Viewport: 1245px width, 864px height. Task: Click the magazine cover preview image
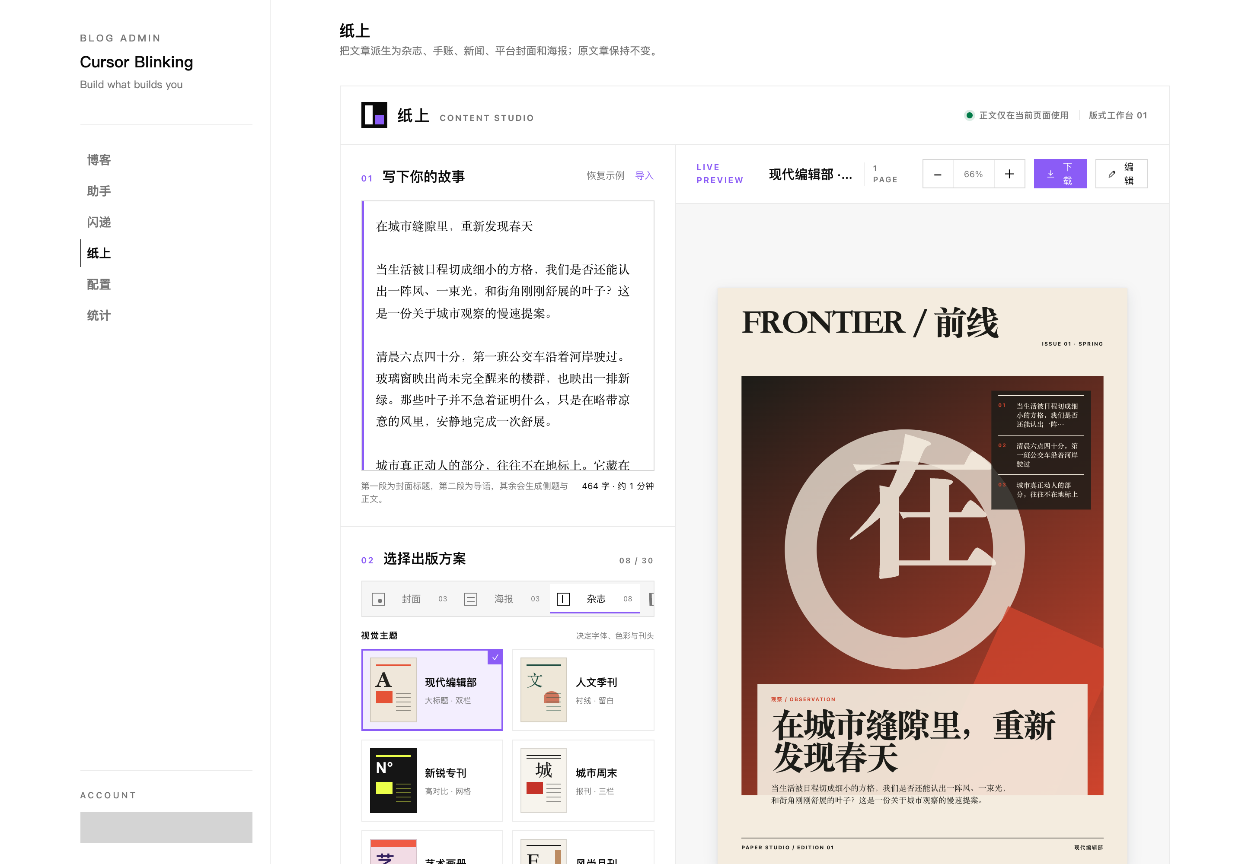pyautogui.click(x=922, y=584)
